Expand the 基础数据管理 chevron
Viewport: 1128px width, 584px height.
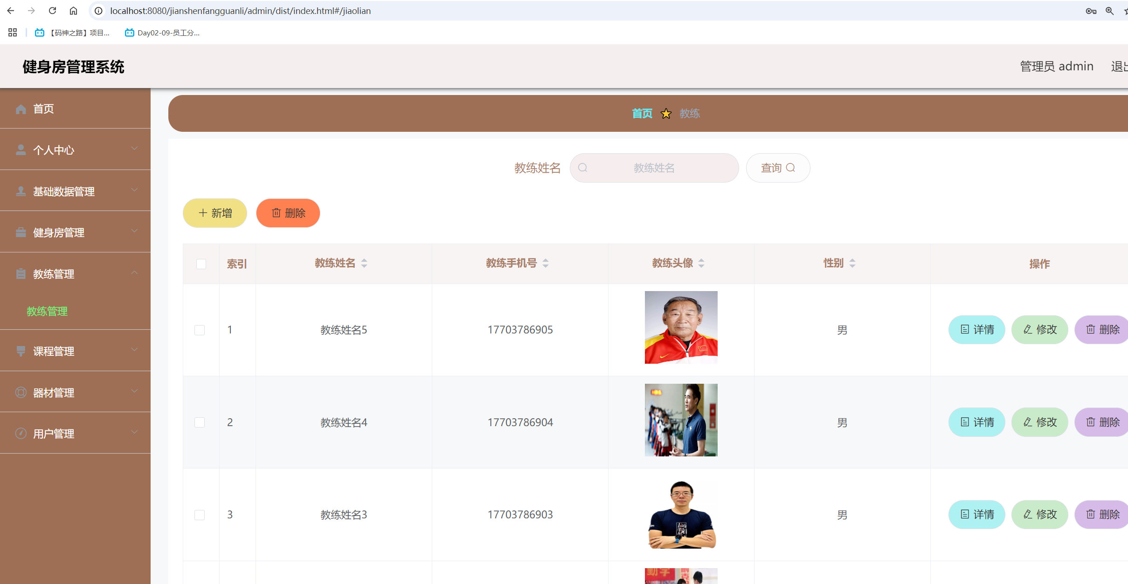coord(134,190)
